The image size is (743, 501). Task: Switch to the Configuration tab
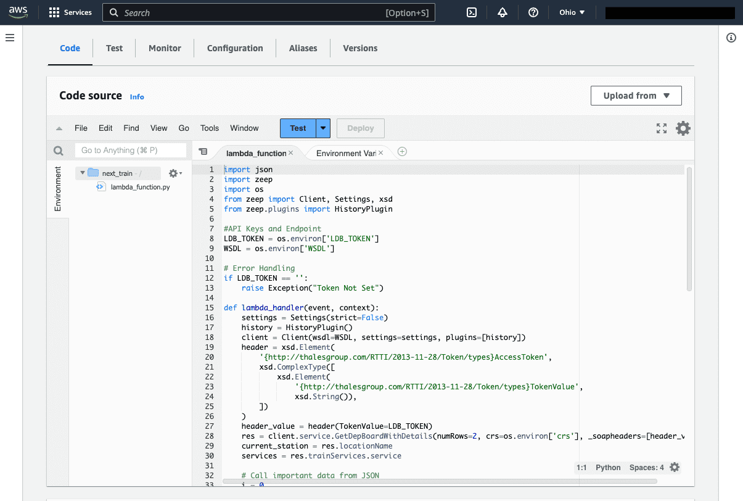pyautogui.click(x=235, y=48)
